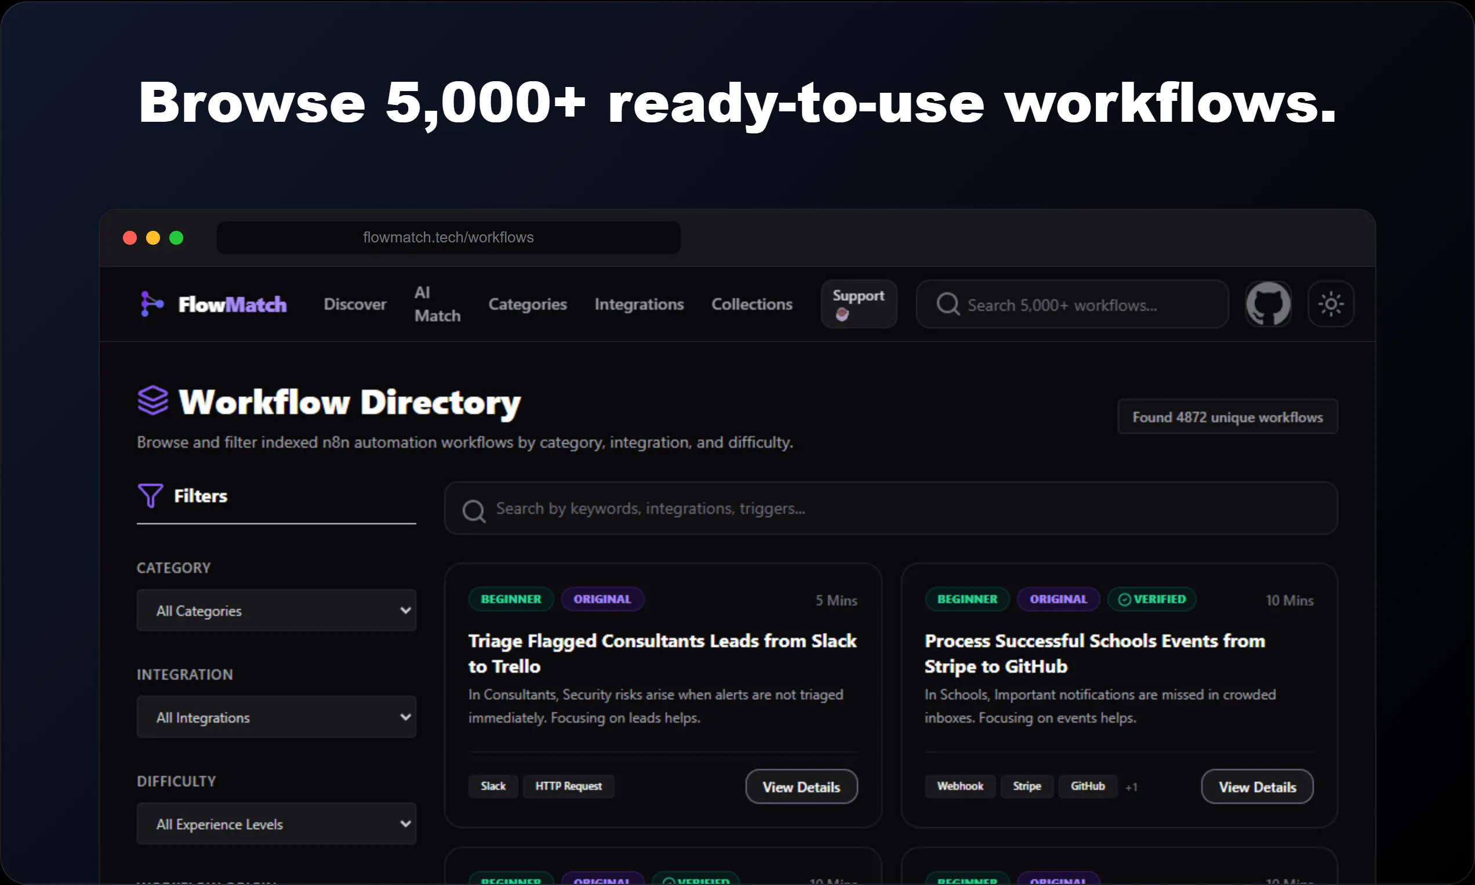Click the Original badge on Stripe to GitHub card

tap(1058, 599)
